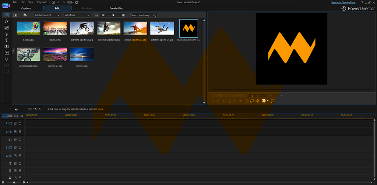The height and width of the screenshot is (185, 377).
Task: Open the Effect Room fx icon in sidebar
Action: coord(7,21)
